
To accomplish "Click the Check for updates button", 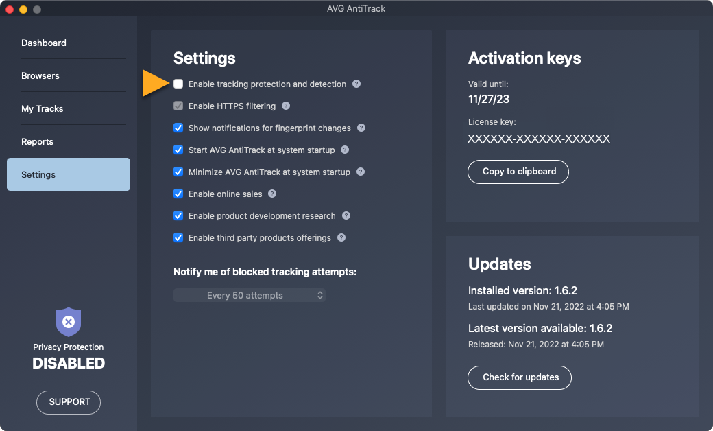I will tap(520, 377).
